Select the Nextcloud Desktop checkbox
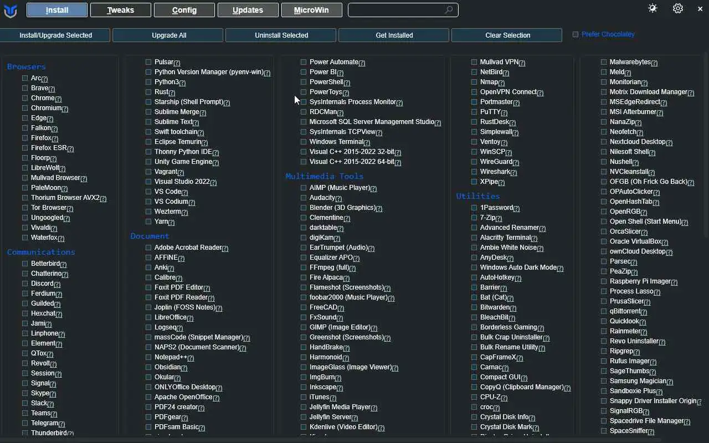Screen dimensions: 709x443 coord(604,142)
